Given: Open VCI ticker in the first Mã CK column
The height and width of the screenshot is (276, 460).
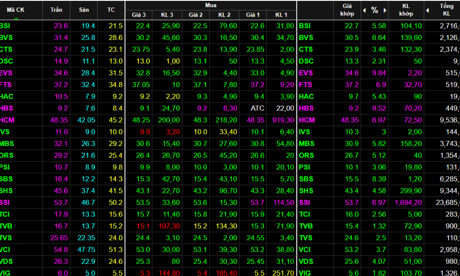Looking at the screenshot, I should 5,250.
